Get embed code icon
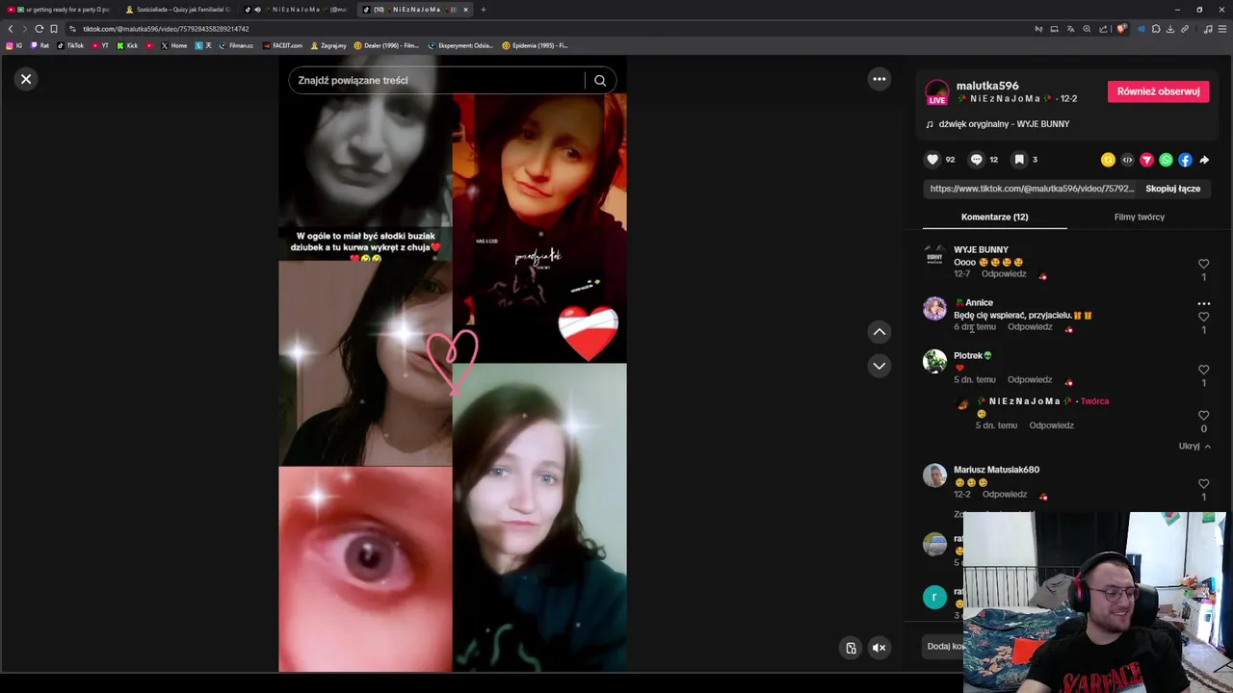Viewport: 1233px width, 693px height. click(1127, 160)
